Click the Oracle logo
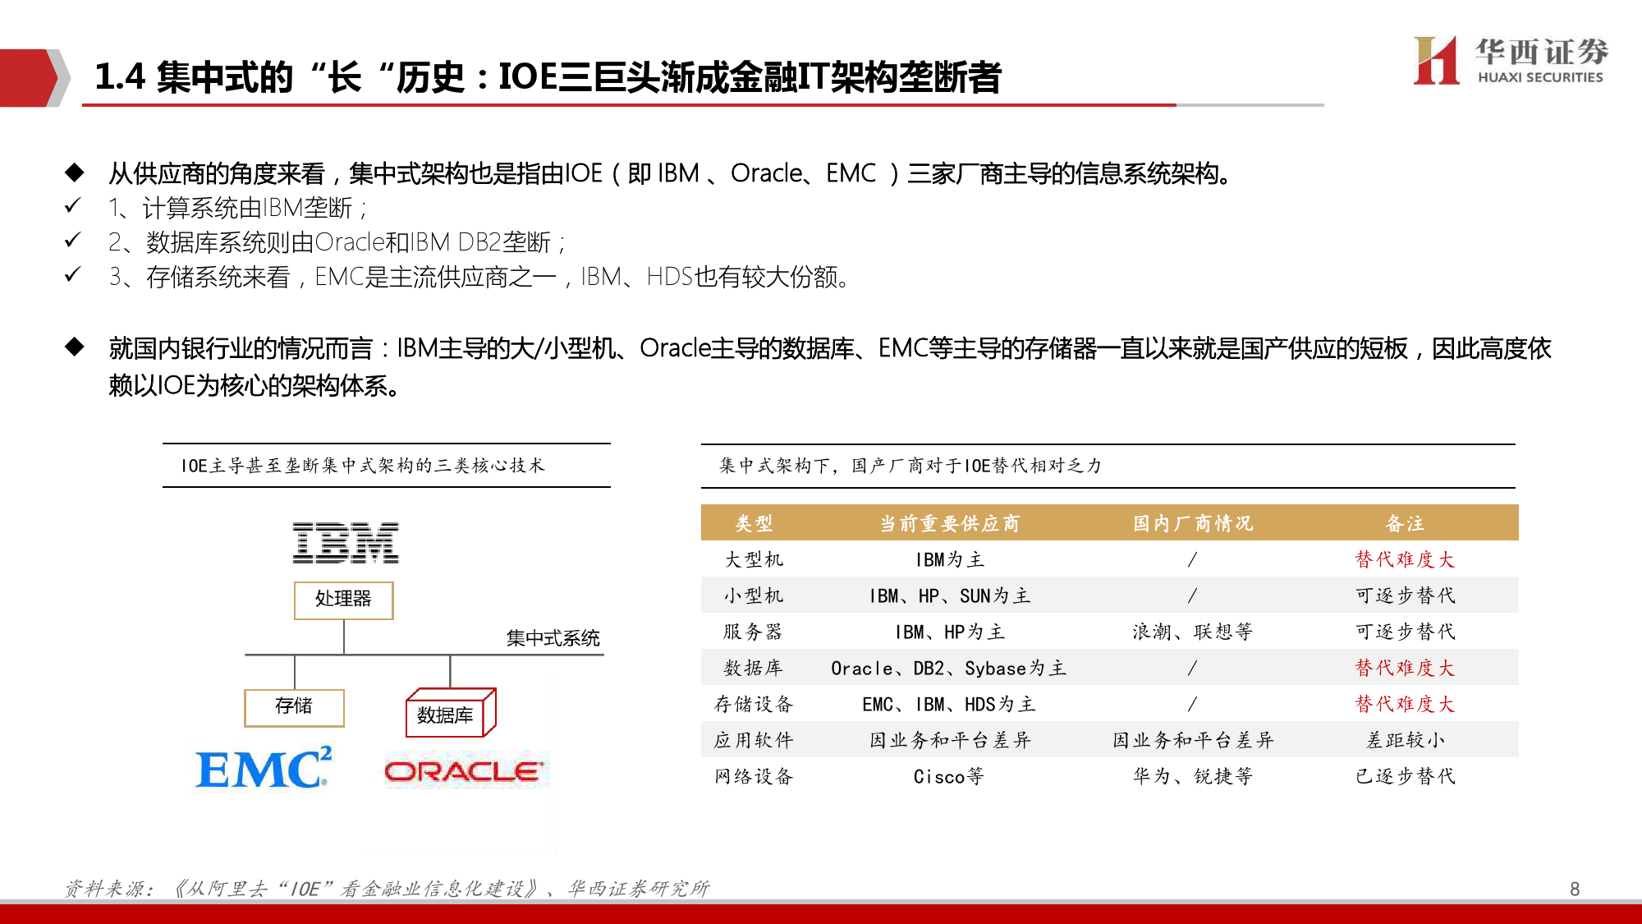The image size is (1642, 924). tap(464, 771)
